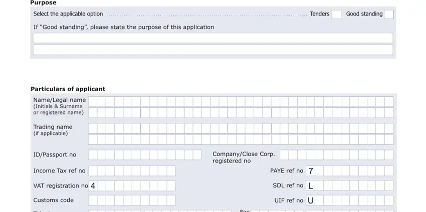The image size is (426, 212).
Task: Select second row of Name/Legal name field
Action: pyautogui.click(x=241, y=113)
